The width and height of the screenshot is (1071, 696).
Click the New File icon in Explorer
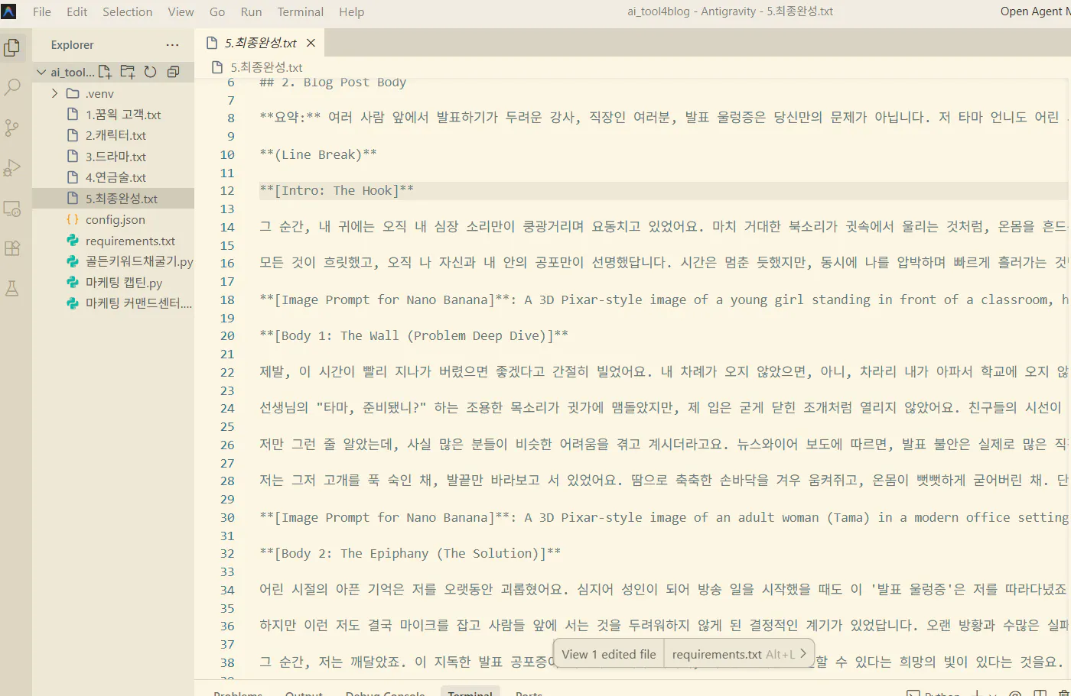[x=105, y=72]
